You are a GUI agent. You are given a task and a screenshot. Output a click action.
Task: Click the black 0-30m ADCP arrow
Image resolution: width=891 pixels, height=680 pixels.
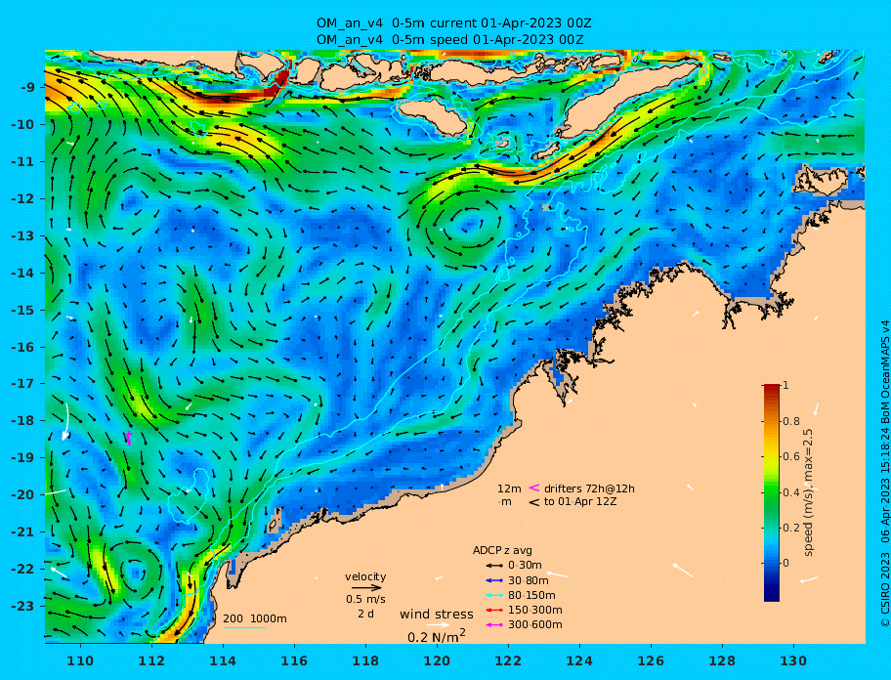click(494, 566)
